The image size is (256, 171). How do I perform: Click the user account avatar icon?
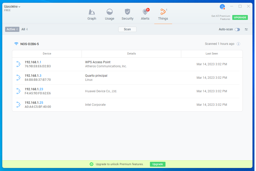[x=222, y=7]
